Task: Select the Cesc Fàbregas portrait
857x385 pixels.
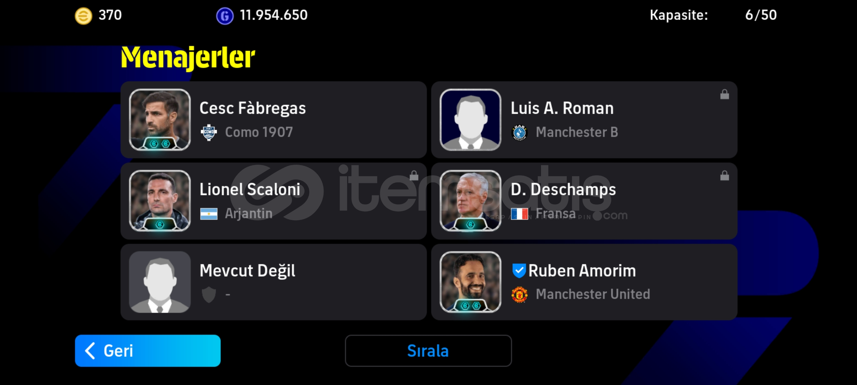Action: click(x=160, y=120)
